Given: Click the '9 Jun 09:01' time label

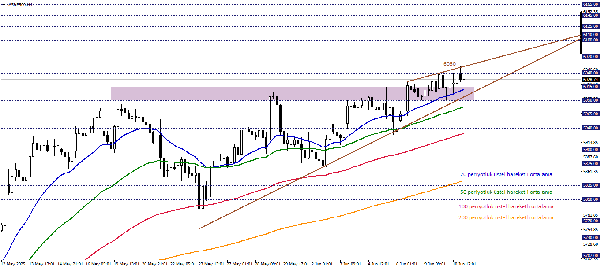Looking at the screenshot, I should click(x=436, y=264).
